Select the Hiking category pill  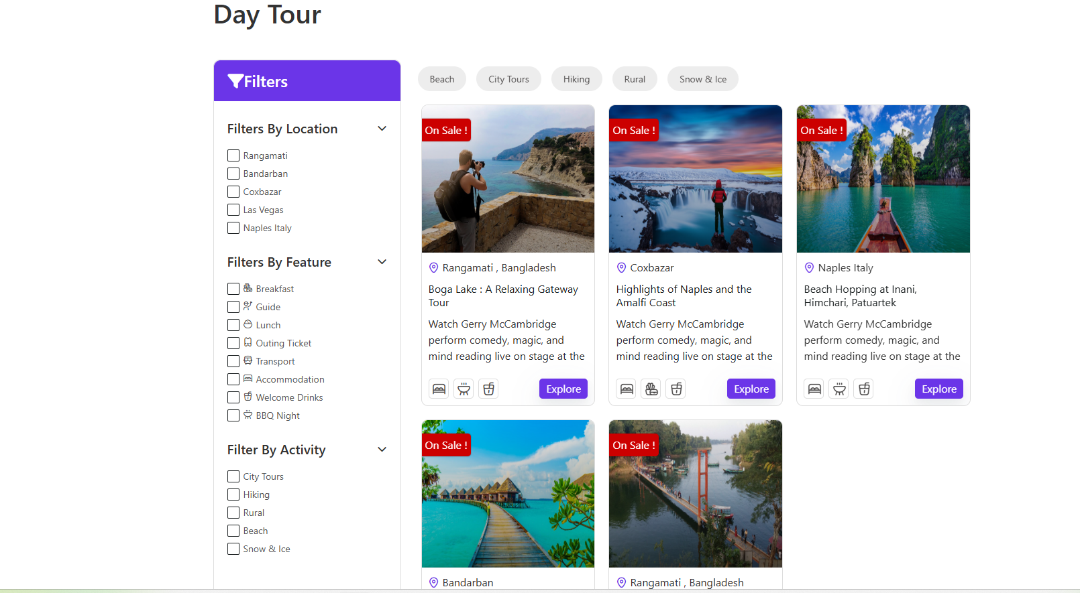576,79
